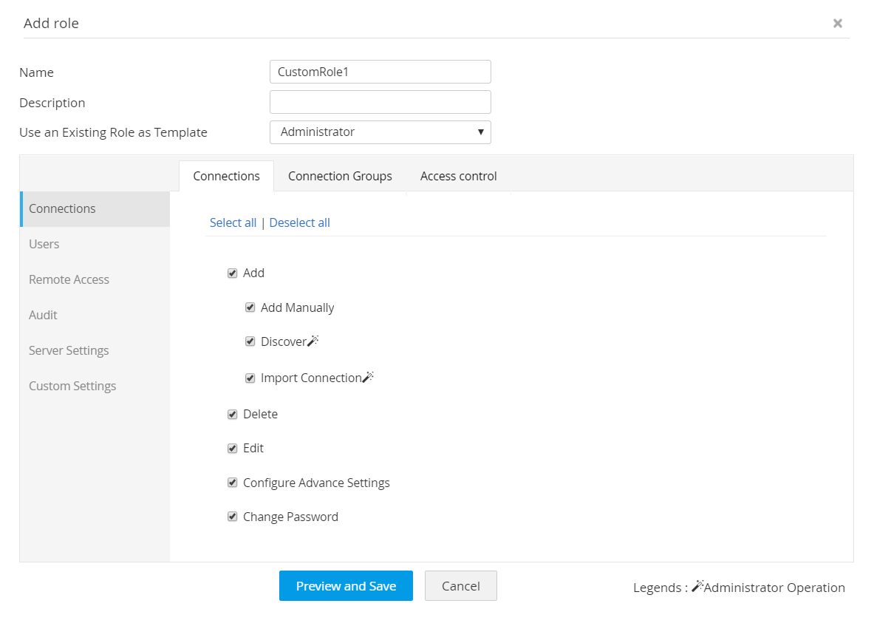Viewport: 874px width, 626px height.
Task: Toggle the Edit checkbox off
Action: click(x=232, y=448)
